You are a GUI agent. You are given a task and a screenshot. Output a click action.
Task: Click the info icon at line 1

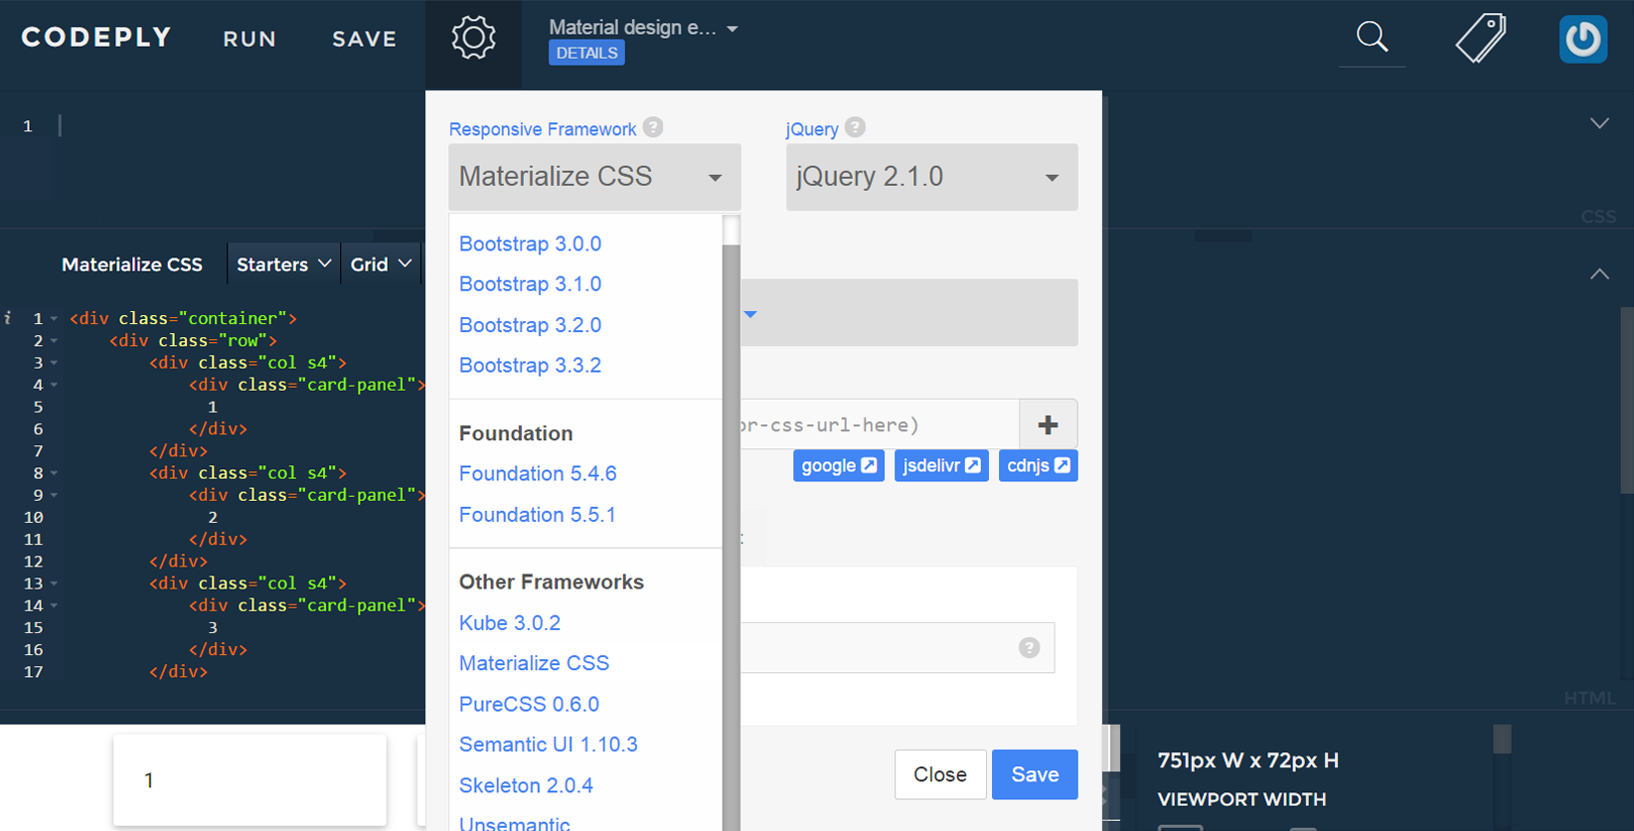(x=8, y=318)
